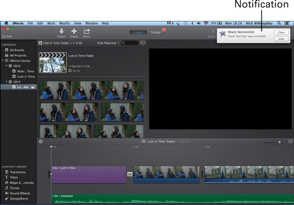
Task: Click the iMovie star notification icon
Action: click(x=223, y=34)
